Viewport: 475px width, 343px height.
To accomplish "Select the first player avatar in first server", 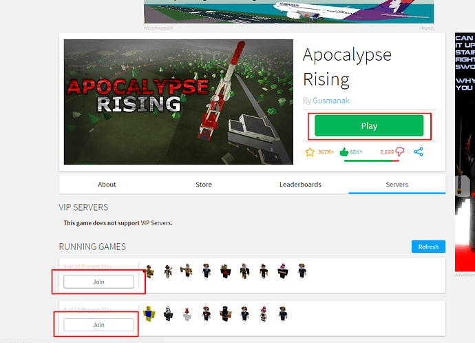I will pyautogui.click(x=149, y=271).
